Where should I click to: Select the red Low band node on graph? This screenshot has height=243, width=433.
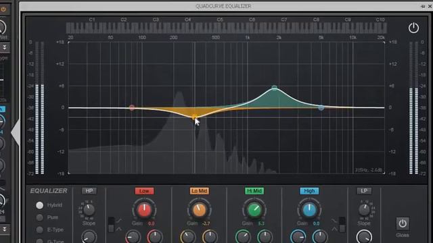click(x=132, y=108)
